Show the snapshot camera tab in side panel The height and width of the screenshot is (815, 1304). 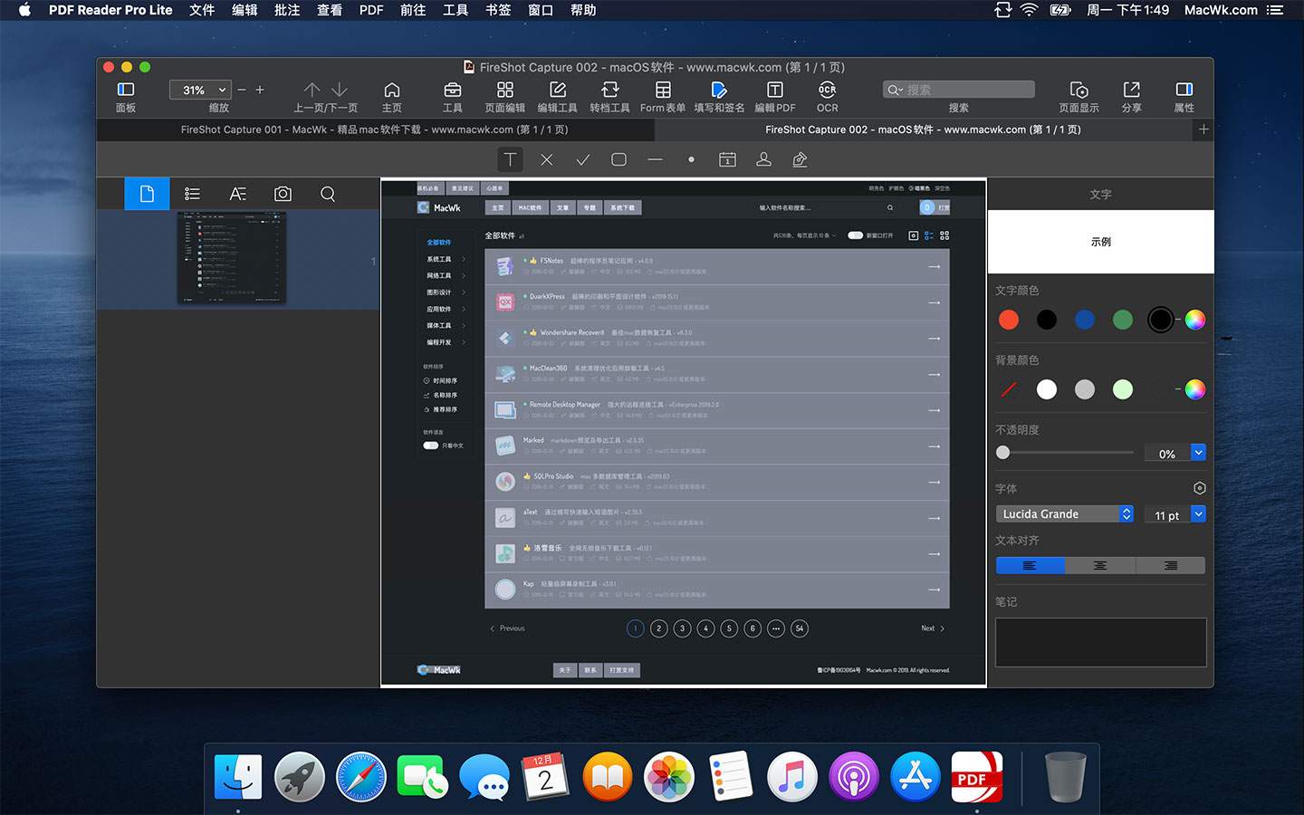point(283,194)
